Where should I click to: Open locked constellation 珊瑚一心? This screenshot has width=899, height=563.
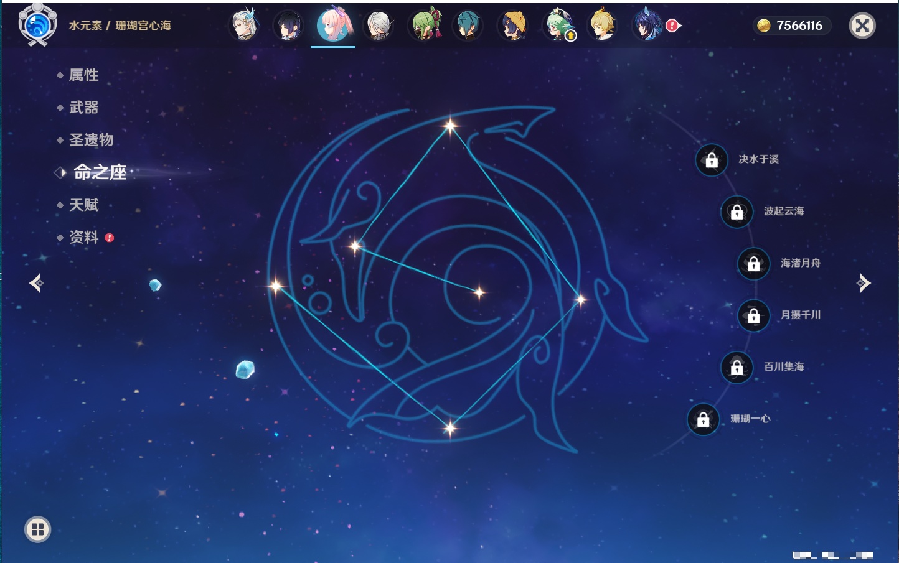pos(703,419)
